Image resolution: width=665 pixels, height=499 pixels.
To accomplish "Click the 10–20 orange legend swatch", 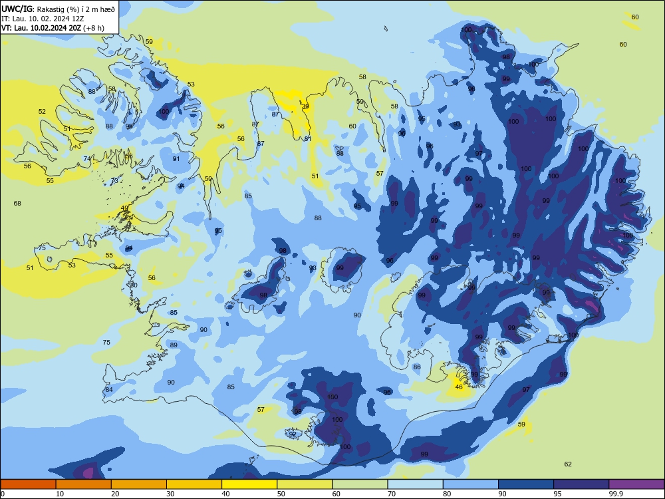I will [84, 484].
